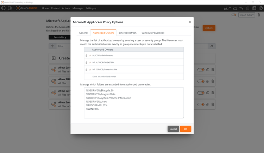264x153 pixels.
Task: Toggle the policy switch beside Import Rules
Action: pyautogui.click(x=234, y=15)
